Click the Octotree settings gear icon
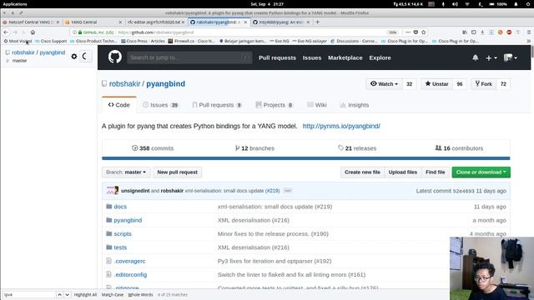534x300 pixels. pyautogui.click(x=74, y=57)
